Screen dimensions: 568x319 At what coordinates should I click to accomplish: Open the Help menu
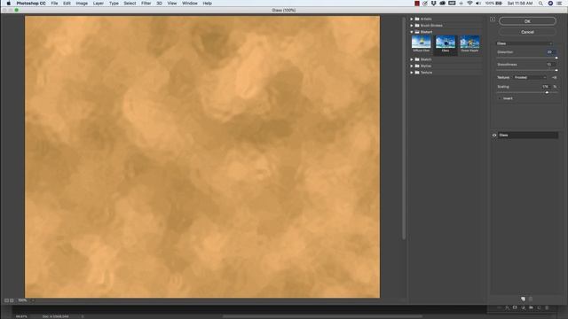tap(207, 4)
